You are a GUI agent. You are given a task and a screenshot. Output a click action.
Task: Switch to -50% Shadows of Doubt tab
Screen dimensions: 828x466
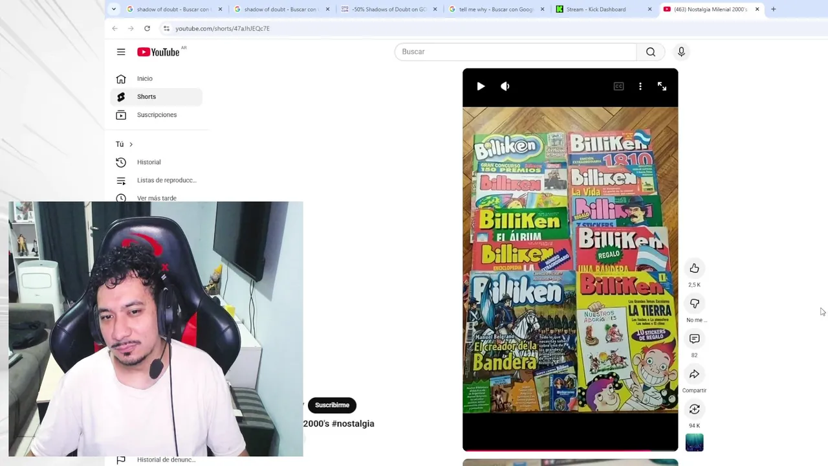coord(389,9)
